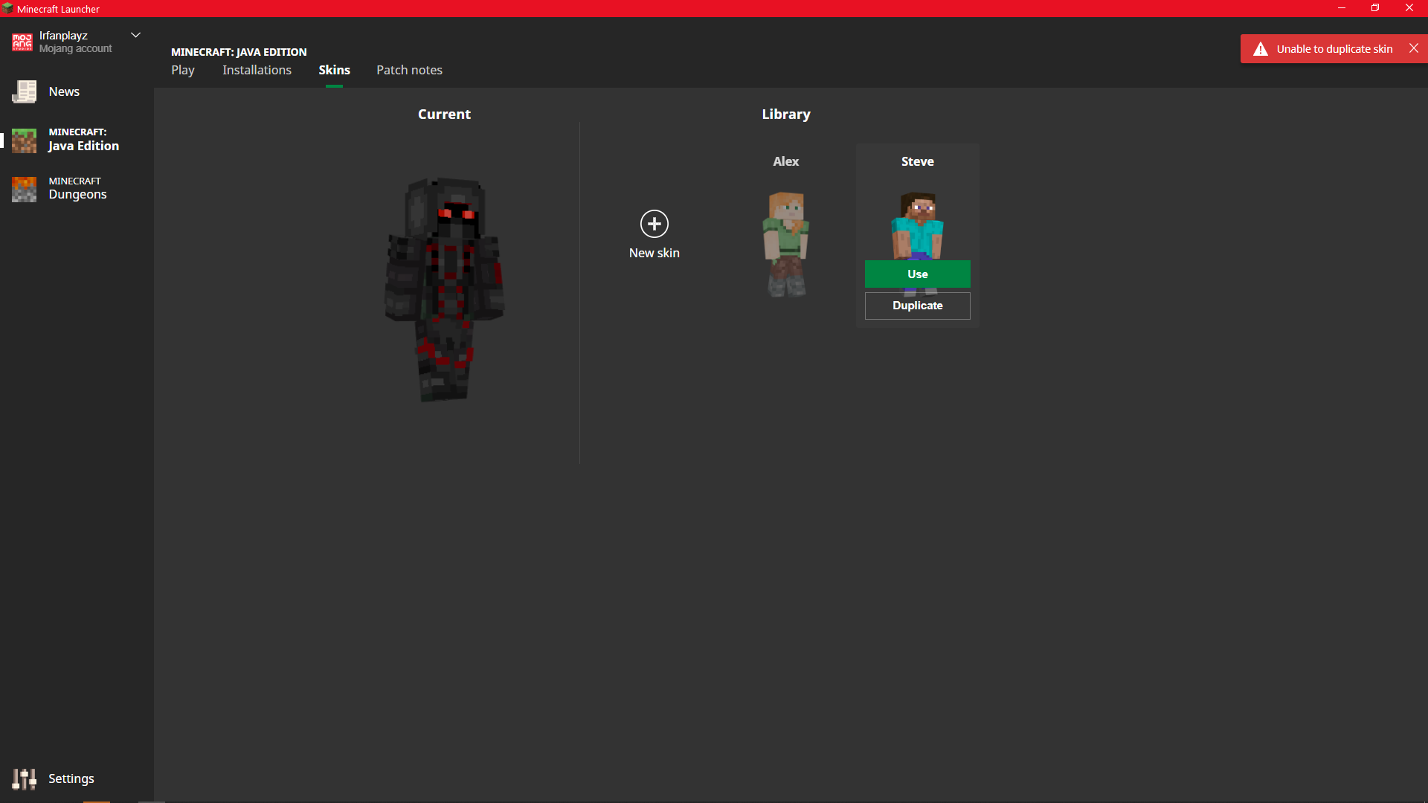Open the Settings sliders icon
Viewport: 1428px width, 803px height.
click(x=24, y=778)
